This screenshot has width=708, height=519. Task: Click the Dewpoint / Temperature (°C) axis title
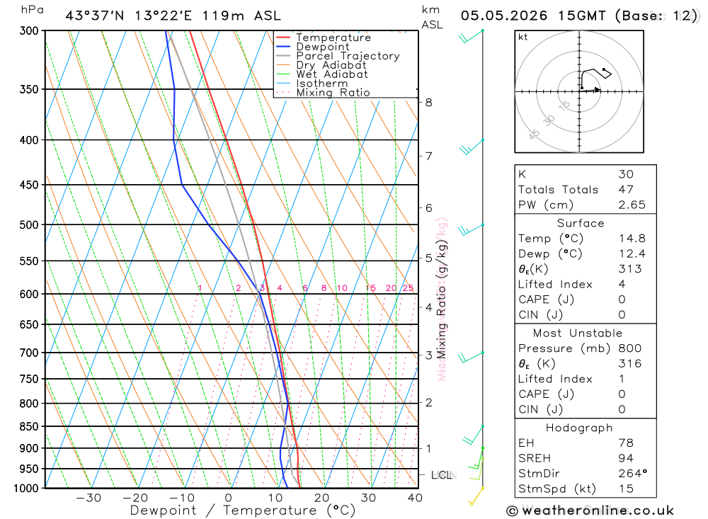click(242, 511)
